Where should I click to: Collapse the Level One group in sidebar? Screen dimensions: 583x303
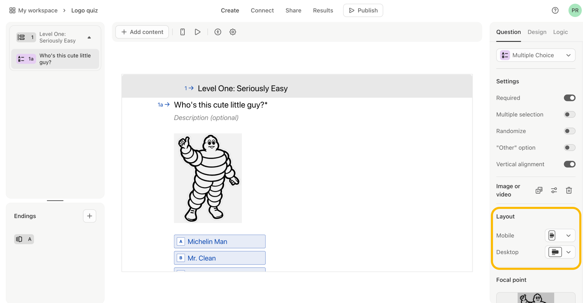coord(89,37)
